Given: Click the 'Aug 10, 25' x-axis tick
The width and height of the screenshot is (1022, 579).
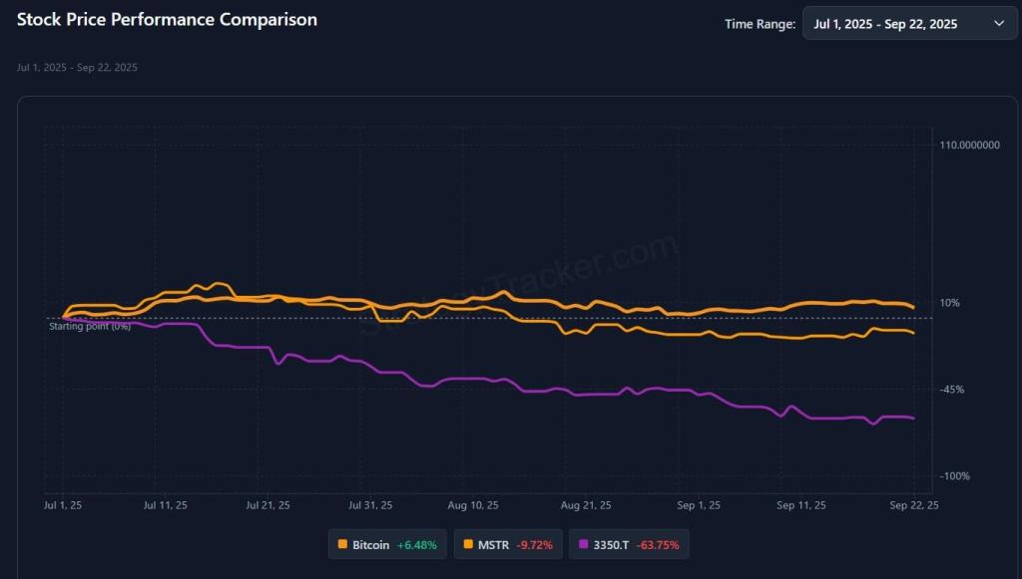Looking at the screenshot, I should point(472,506).
